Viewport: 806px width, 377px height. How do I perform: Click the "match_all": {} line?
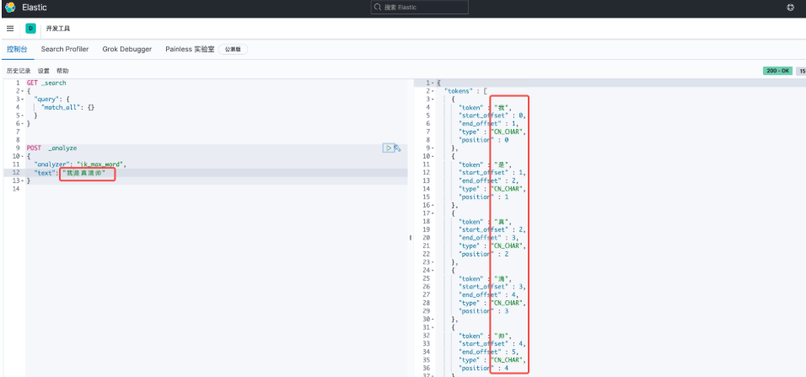click(67, 107)
